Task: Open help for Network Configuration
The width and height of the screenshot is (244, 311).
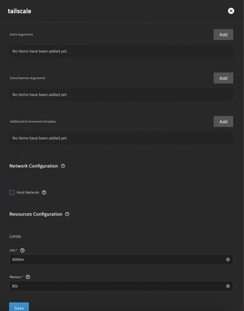Action: pyautogui.click(x=63, y=166)
